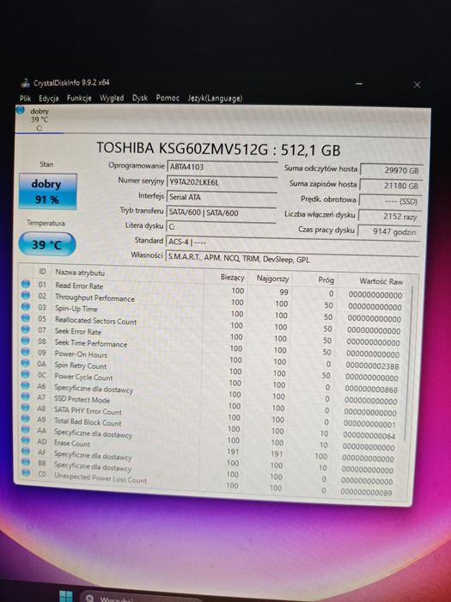The image size is (451, 602).
Task: Click the Standard field ACS-4
Action: coord(293,243)
